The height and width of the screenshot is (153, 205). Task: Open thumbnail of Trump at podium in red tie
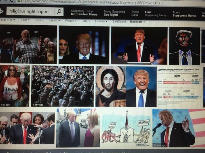(139, 46)
